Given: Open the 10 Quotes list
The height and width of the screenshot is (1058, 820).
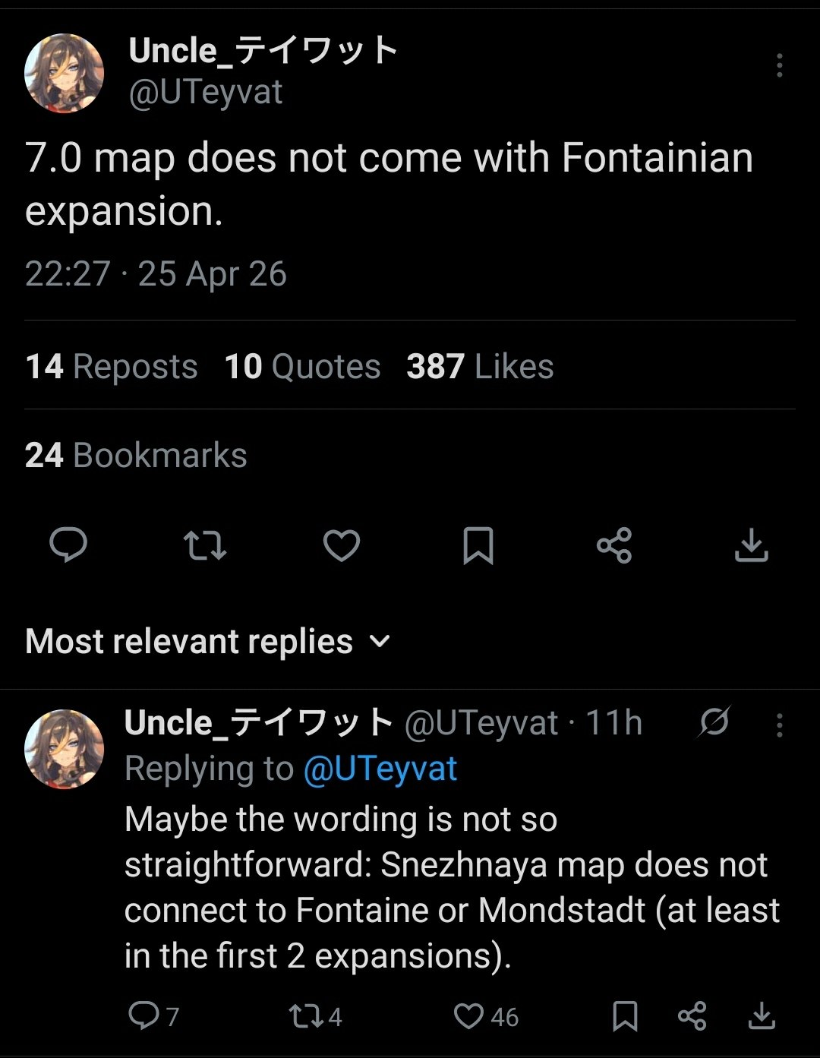Looking at the screenshot, I should tap(302, 367).
